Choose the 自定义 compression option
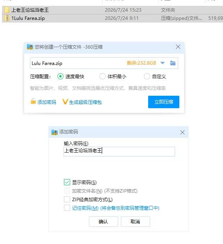The height and width of the screenshot is (244, 223). point(147,76)
